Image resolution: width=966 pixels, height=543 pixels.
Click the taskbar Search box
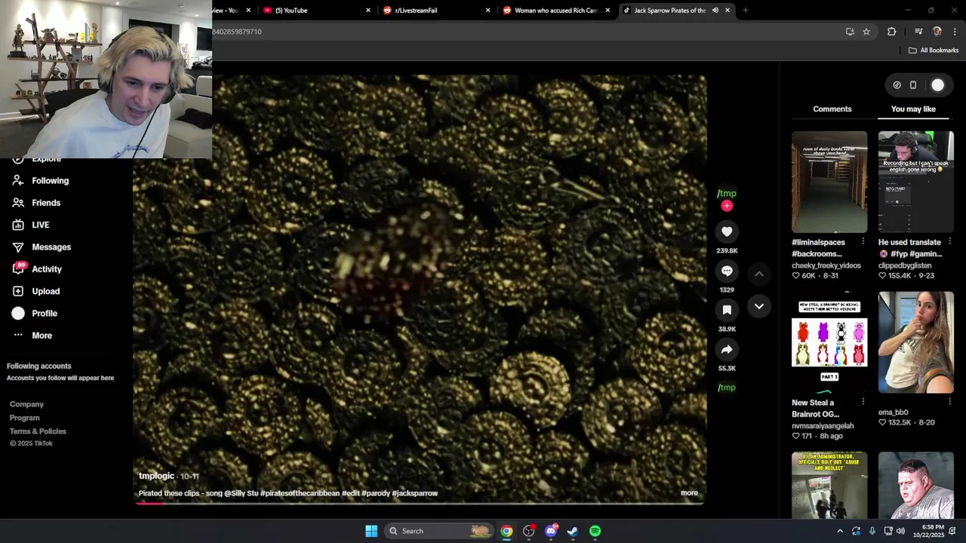[x=439, y=531]
